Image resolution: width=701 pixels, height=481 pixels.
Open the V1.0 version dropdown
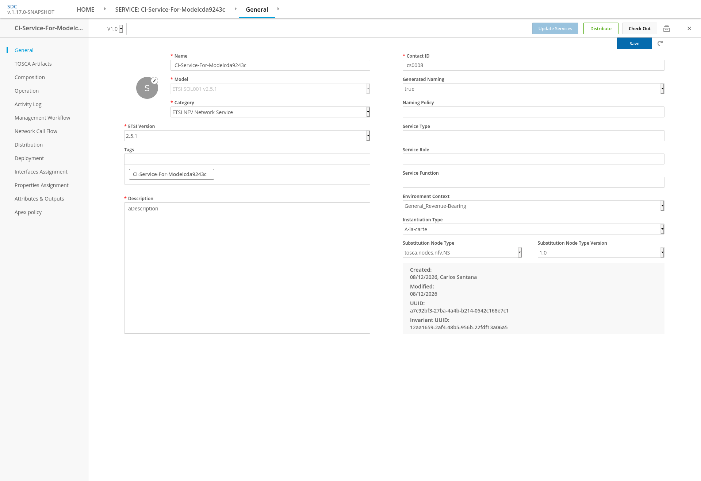coord(115,29)
